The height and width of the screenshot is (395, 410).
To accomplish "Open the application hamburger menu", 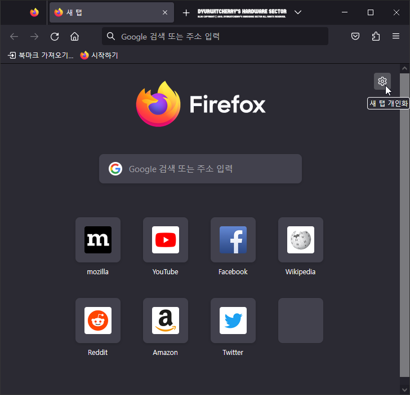I will click(396, 36).
